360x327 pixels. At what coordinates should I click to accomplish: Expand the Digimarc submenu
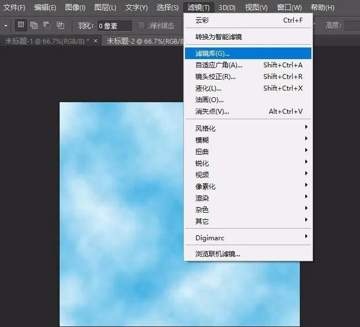248,238
